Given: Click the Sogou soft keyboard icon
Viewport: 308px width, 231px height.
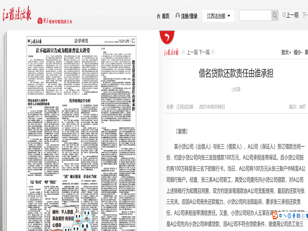Looking at the screenshot, I should pyautogui.click(x=298, y=216).
